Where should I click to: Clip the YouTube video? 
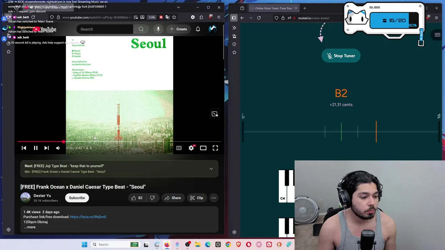(x=196, y=198)
